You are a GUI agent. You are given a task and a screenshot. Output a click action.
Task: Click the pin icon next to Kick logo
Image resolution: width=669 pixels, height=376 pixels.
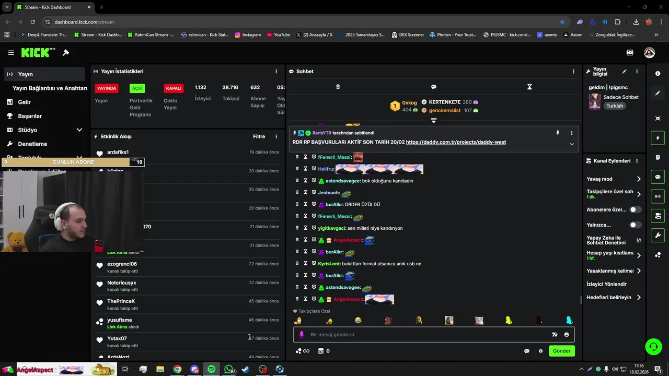[66, 53]
